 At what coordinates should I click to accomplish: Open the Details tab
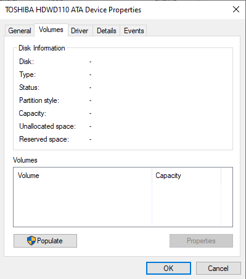[107, 31]
